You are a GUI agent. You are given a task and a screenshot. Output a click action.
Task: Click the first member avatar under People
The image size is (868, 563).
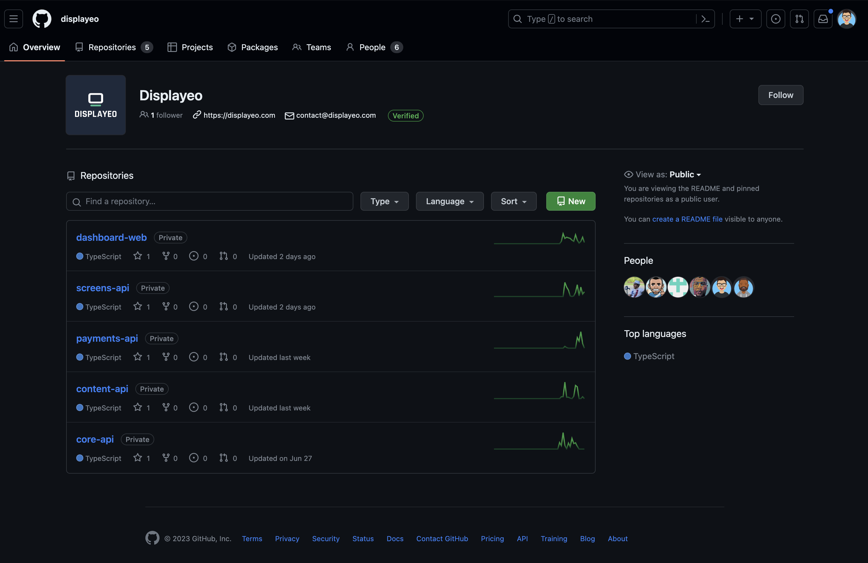(x=634, y=287)
